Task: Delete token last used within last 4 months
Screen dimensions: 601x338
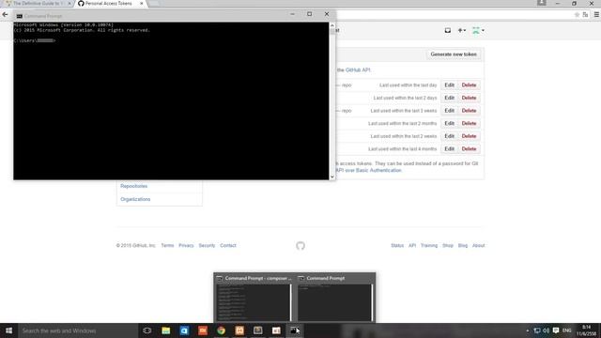Action: click(x=469, y=148)
